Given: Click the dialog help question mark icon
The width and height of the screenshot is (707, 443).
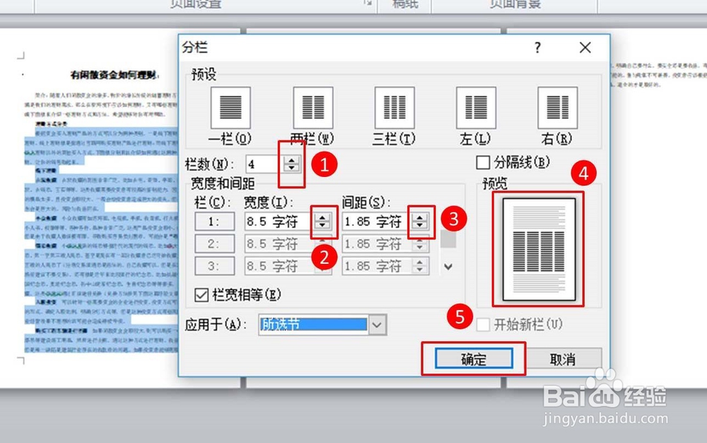Looking at the screenshot, I should 537,47.
